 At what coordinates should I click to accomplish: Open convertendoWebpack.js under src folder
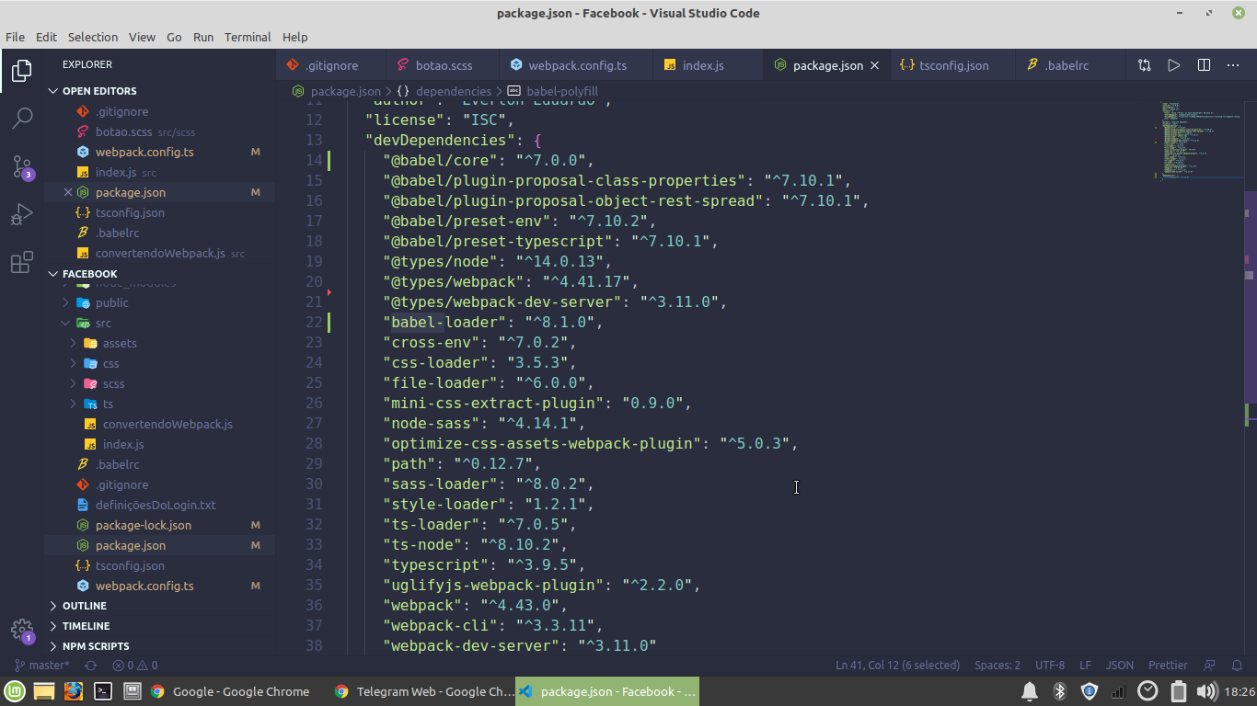point(159,424)
